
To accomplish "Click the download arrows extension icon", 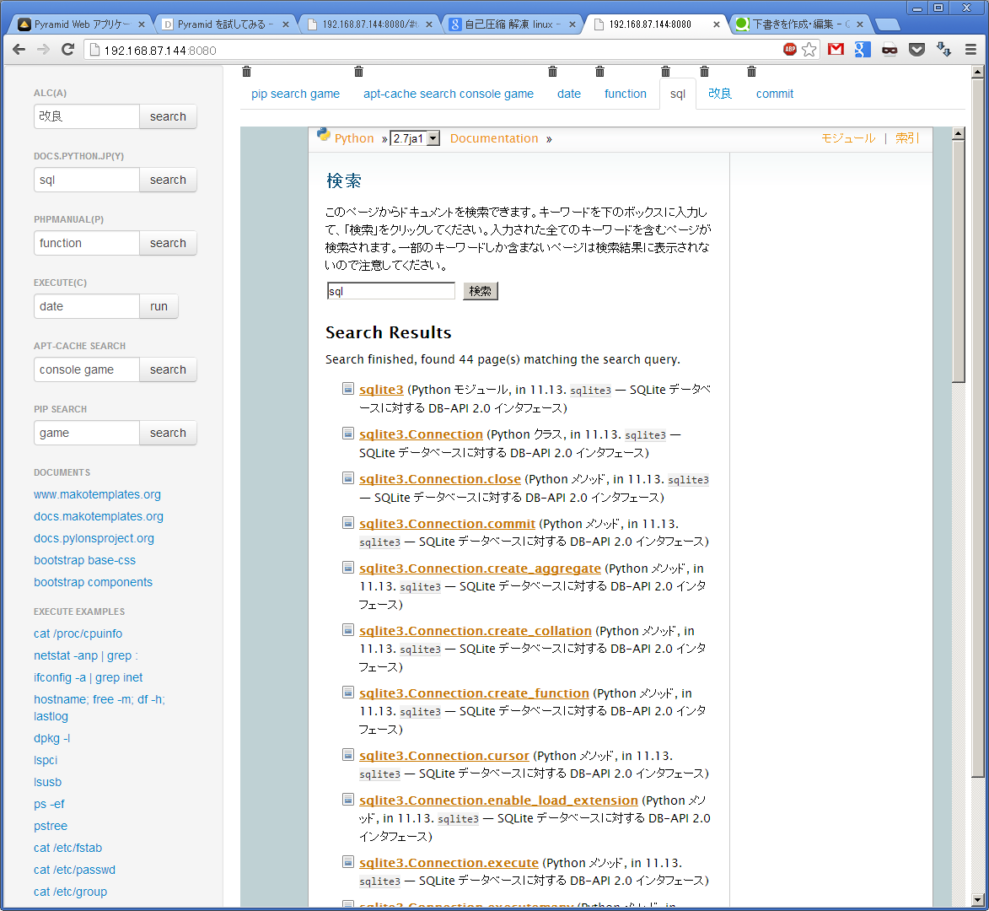I will (x=943, y=49).
